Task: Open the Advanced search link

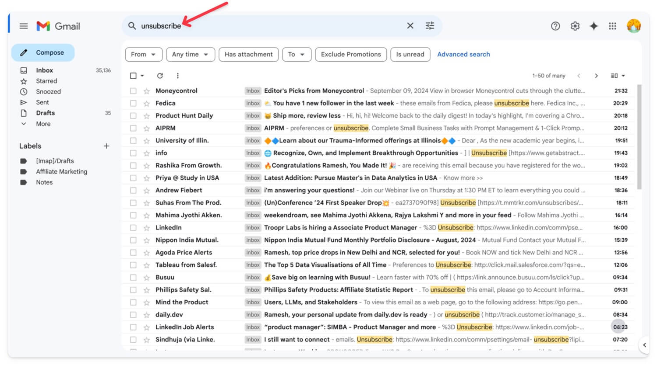Action: coord(463,54)
